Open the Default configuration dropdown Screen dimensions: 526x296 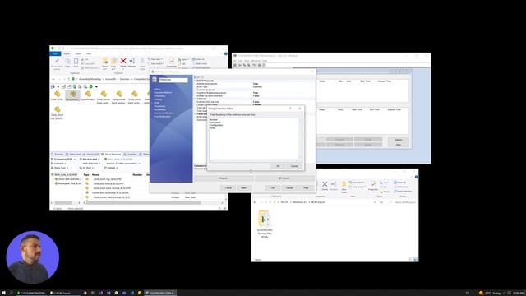point(111,168)
